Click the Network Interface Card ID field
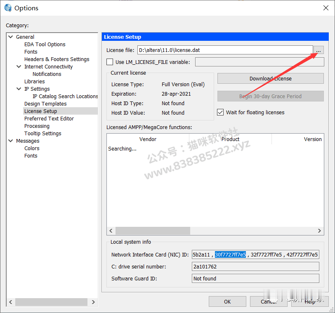Image resolution: width=335 pixels, height=313 pixels. pyautogui.click(x=255, y=254)
